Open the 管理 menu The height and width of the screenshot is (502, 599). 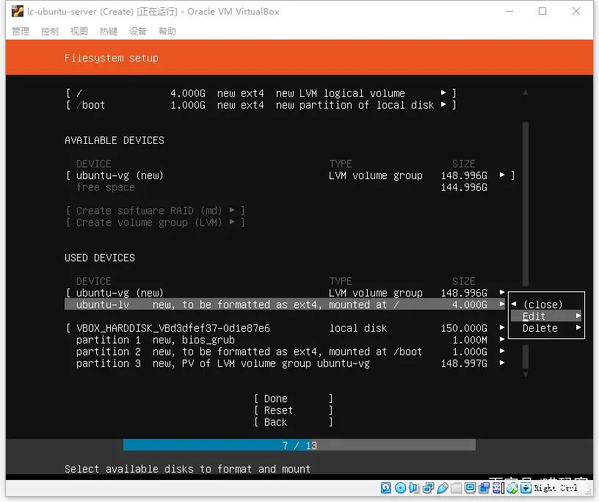[x=21, y=32]
